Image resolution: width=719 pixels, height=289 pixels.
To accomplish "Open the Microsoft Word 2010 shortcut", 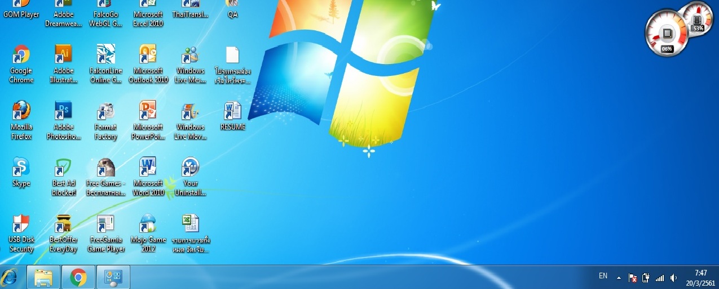I will [x=148, y=167].
